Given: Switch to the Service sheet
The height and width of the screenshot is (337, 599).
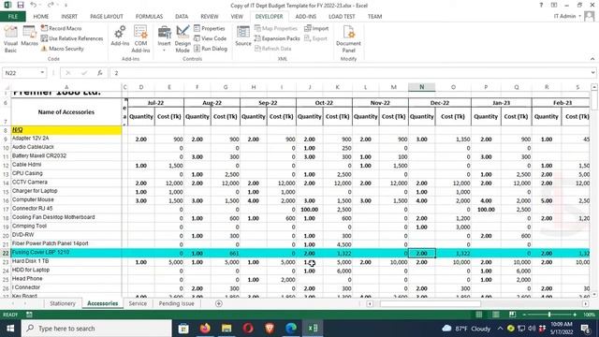Looking at the screenshot, I should (x=138, y=303).
